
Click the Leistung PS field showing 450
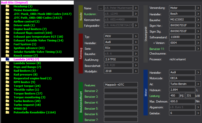[174, 95]
